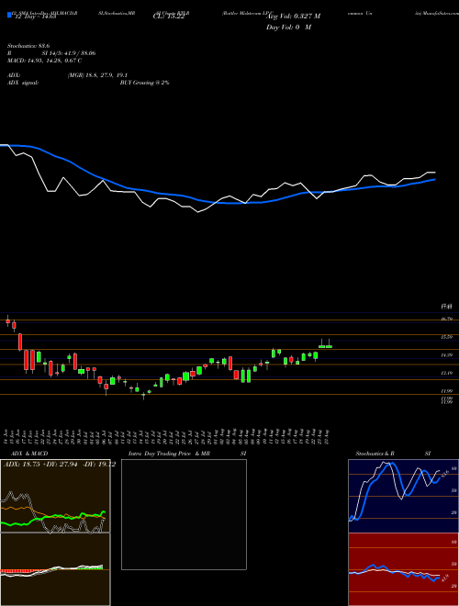Select the '(MGR) 18.8, 27.9, 19.1' ADX values
459x606 pixels.
pyautogui.click(x=97, y=75)
